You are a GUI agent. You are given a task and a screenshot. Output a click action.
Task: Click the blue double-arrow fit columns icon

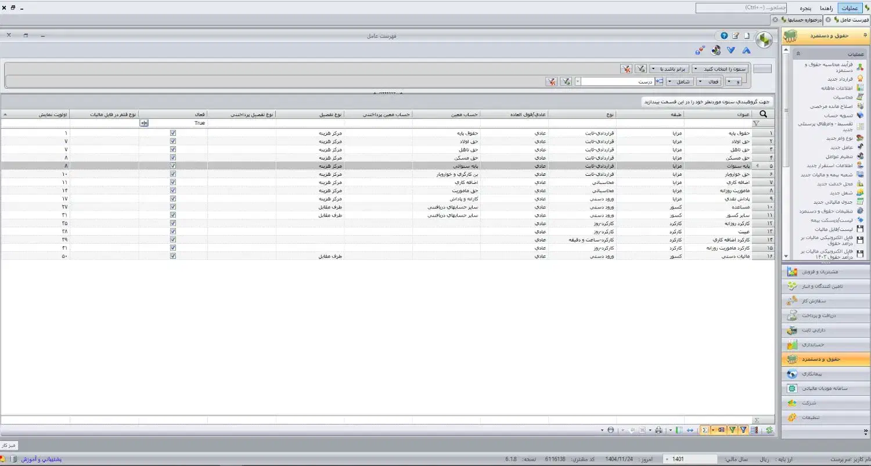pos(690,430)
